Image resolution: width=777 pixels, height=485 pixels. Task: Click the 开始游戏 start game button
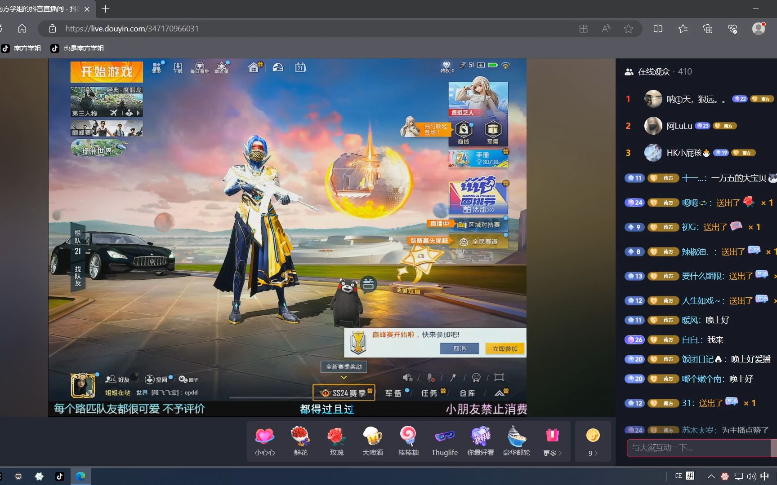tap(107, 72)
